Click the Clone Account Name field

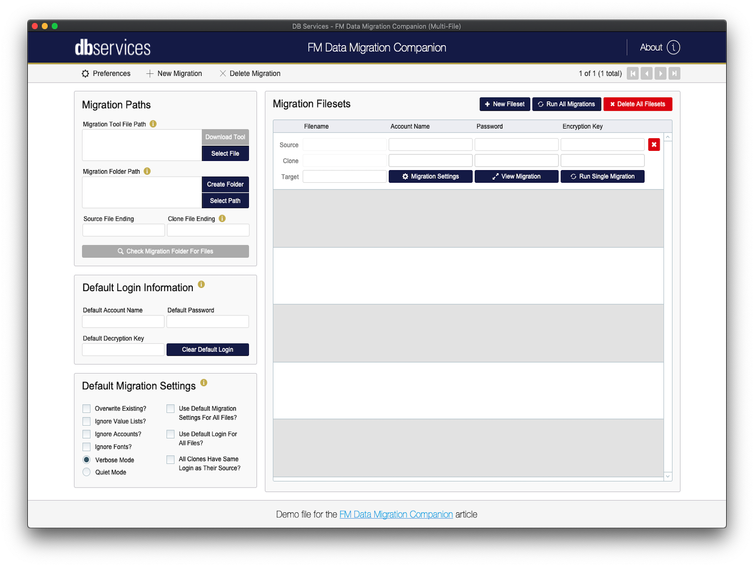(431, 160)
